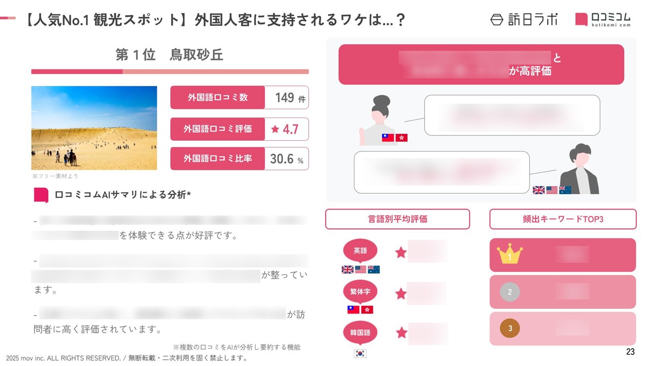Select the 繁体字 speech bubble
650x366 pixels.
pyautogui.click(x=360, y=292)
